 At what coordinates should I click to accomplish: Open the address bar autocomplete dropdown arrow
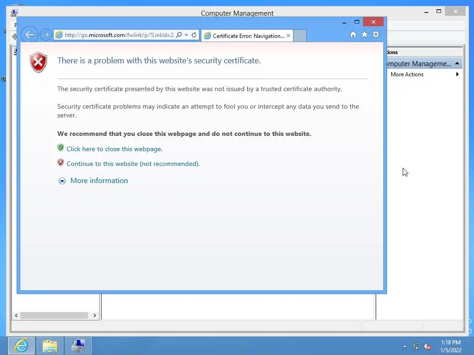[186, 35]
